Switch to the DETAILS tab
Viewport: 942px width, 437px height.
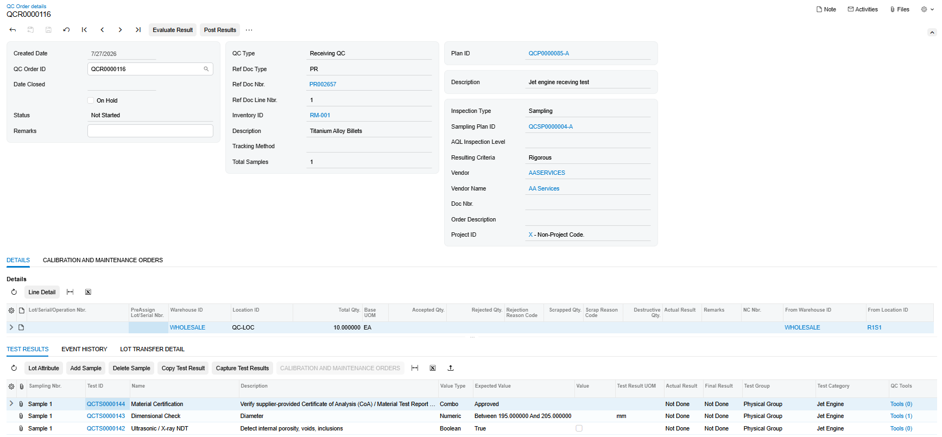pos(18,260)
